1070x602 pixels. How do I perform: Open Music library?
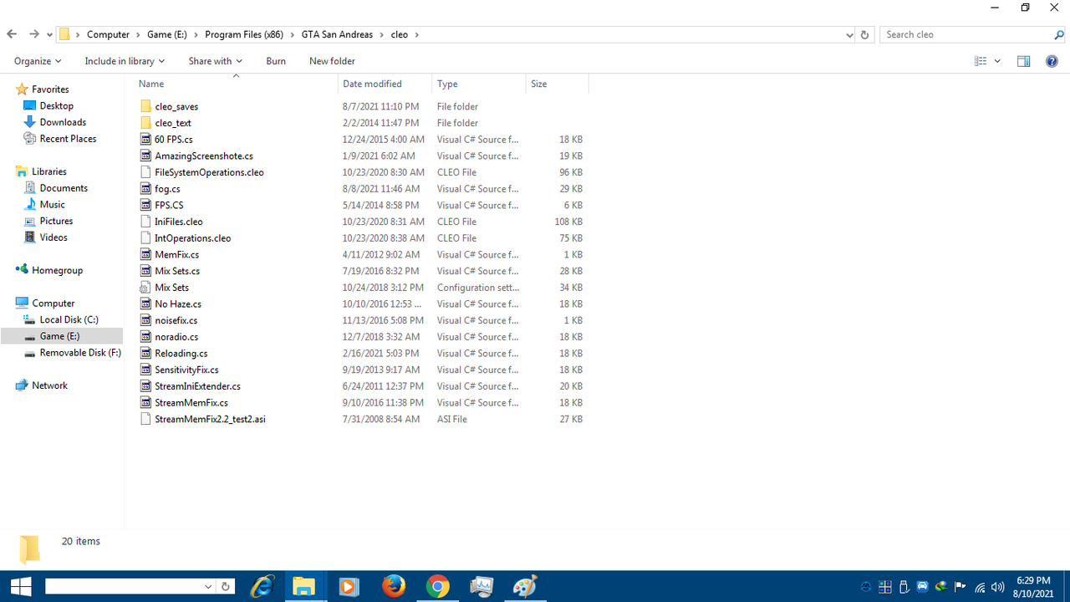(x=52, y=204)
